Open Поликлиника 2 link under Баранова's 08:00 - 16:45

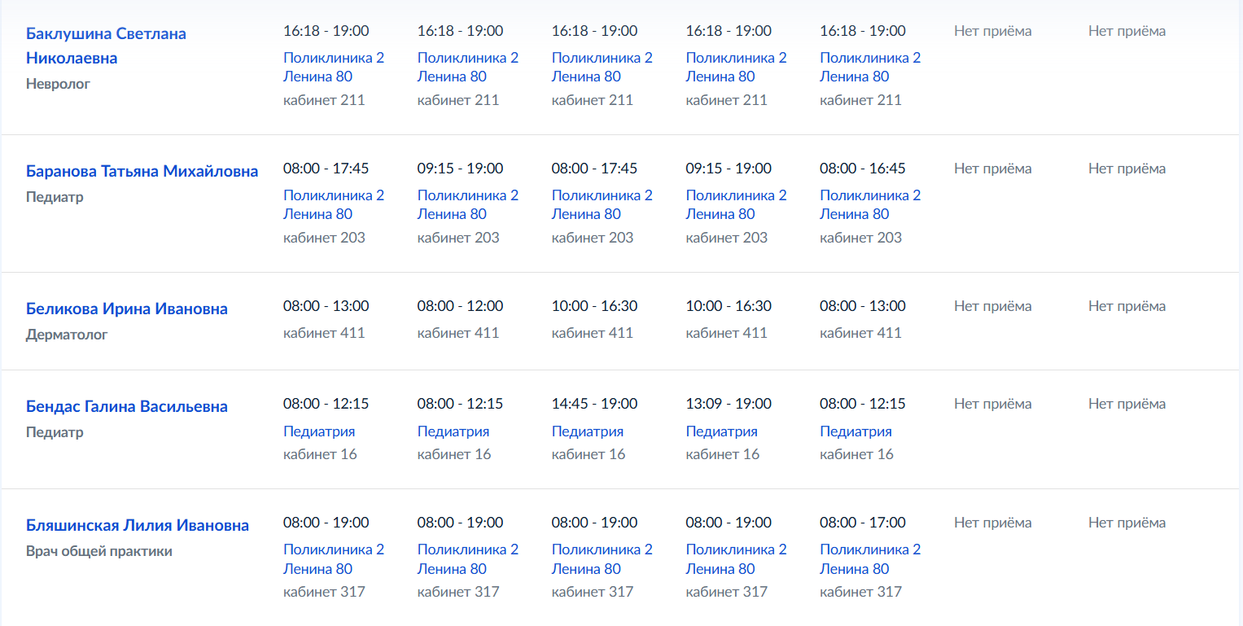pyautogui.click(x=870, y=195)
